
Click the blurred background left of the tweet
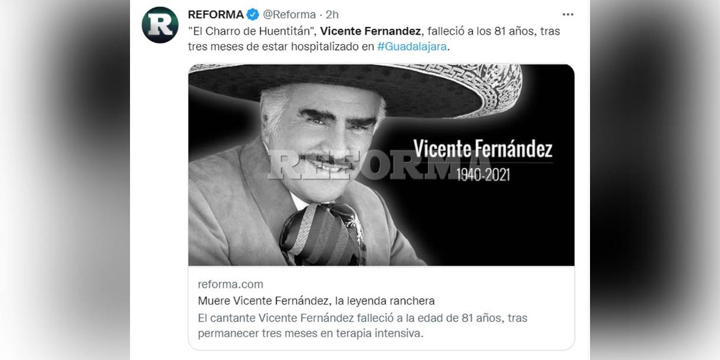(x=65, y=180)
